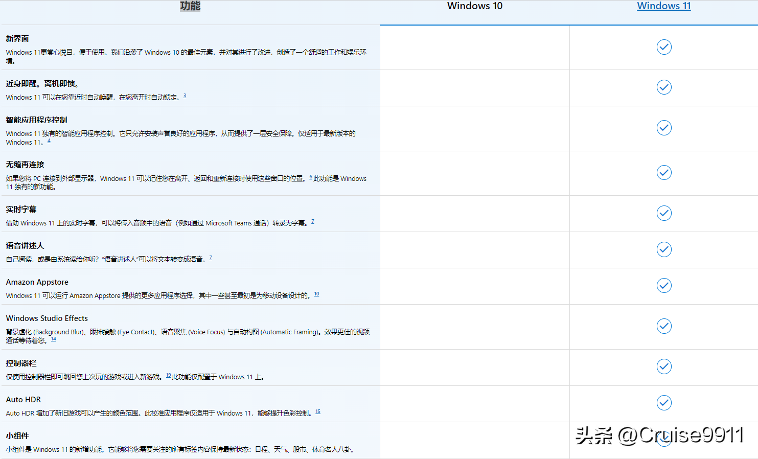
Task: Click the checkmark for 智能应用程序控制
Action: point(663,128)
